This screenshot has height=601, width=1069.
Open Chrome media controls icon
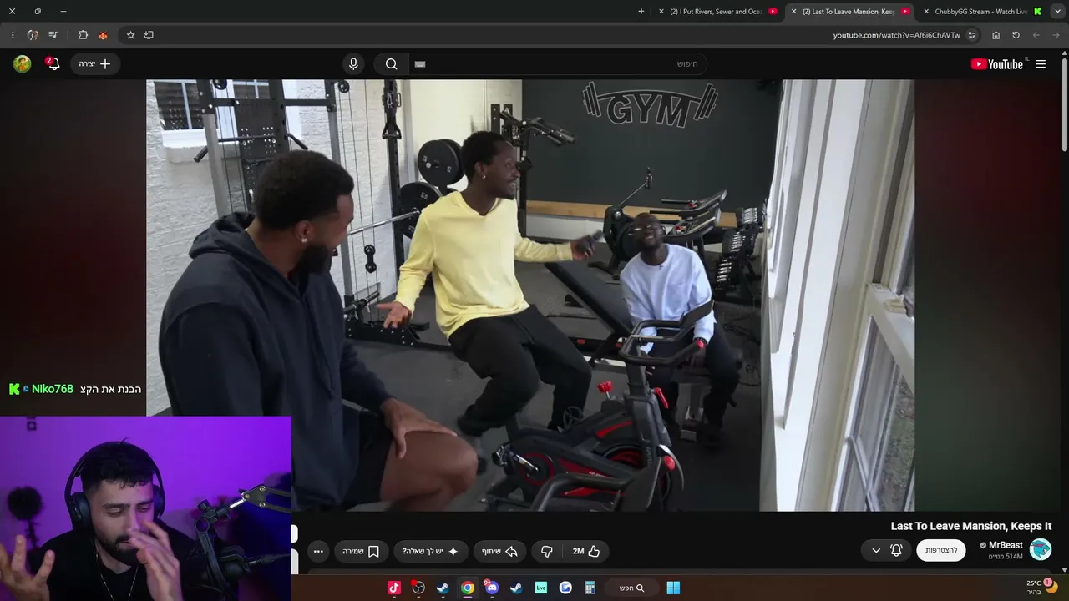tap(53, 35)
